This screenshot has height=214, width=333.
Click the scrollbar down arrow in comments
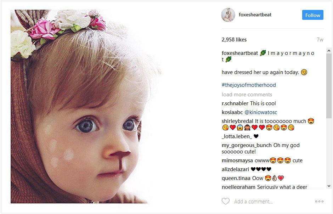point(329,186)
